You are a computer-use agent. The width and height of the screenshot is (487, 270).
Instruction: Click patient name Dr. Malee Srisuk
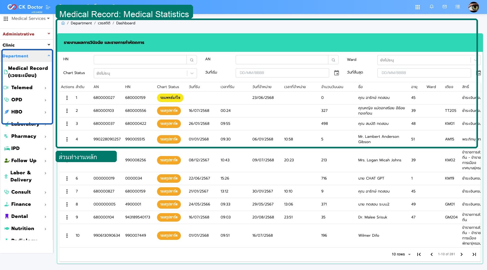point(373,217)
